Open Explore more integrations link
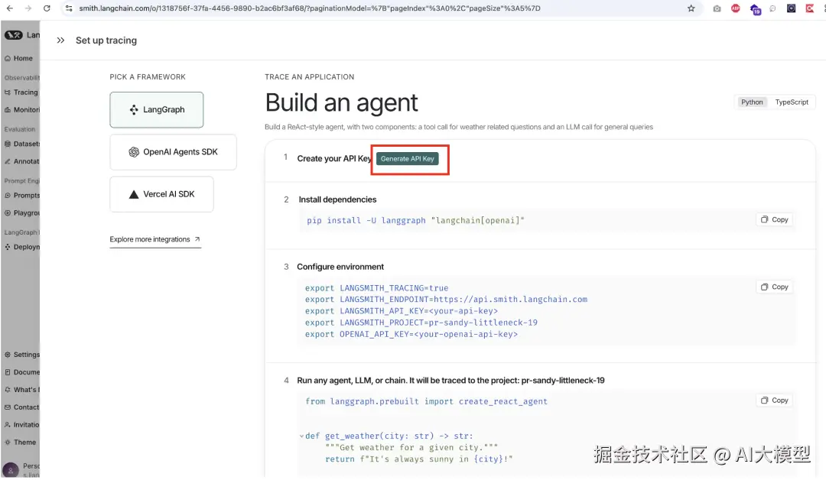Image resolution: width=826 pixels, height=480 pixels. (154, 239)
